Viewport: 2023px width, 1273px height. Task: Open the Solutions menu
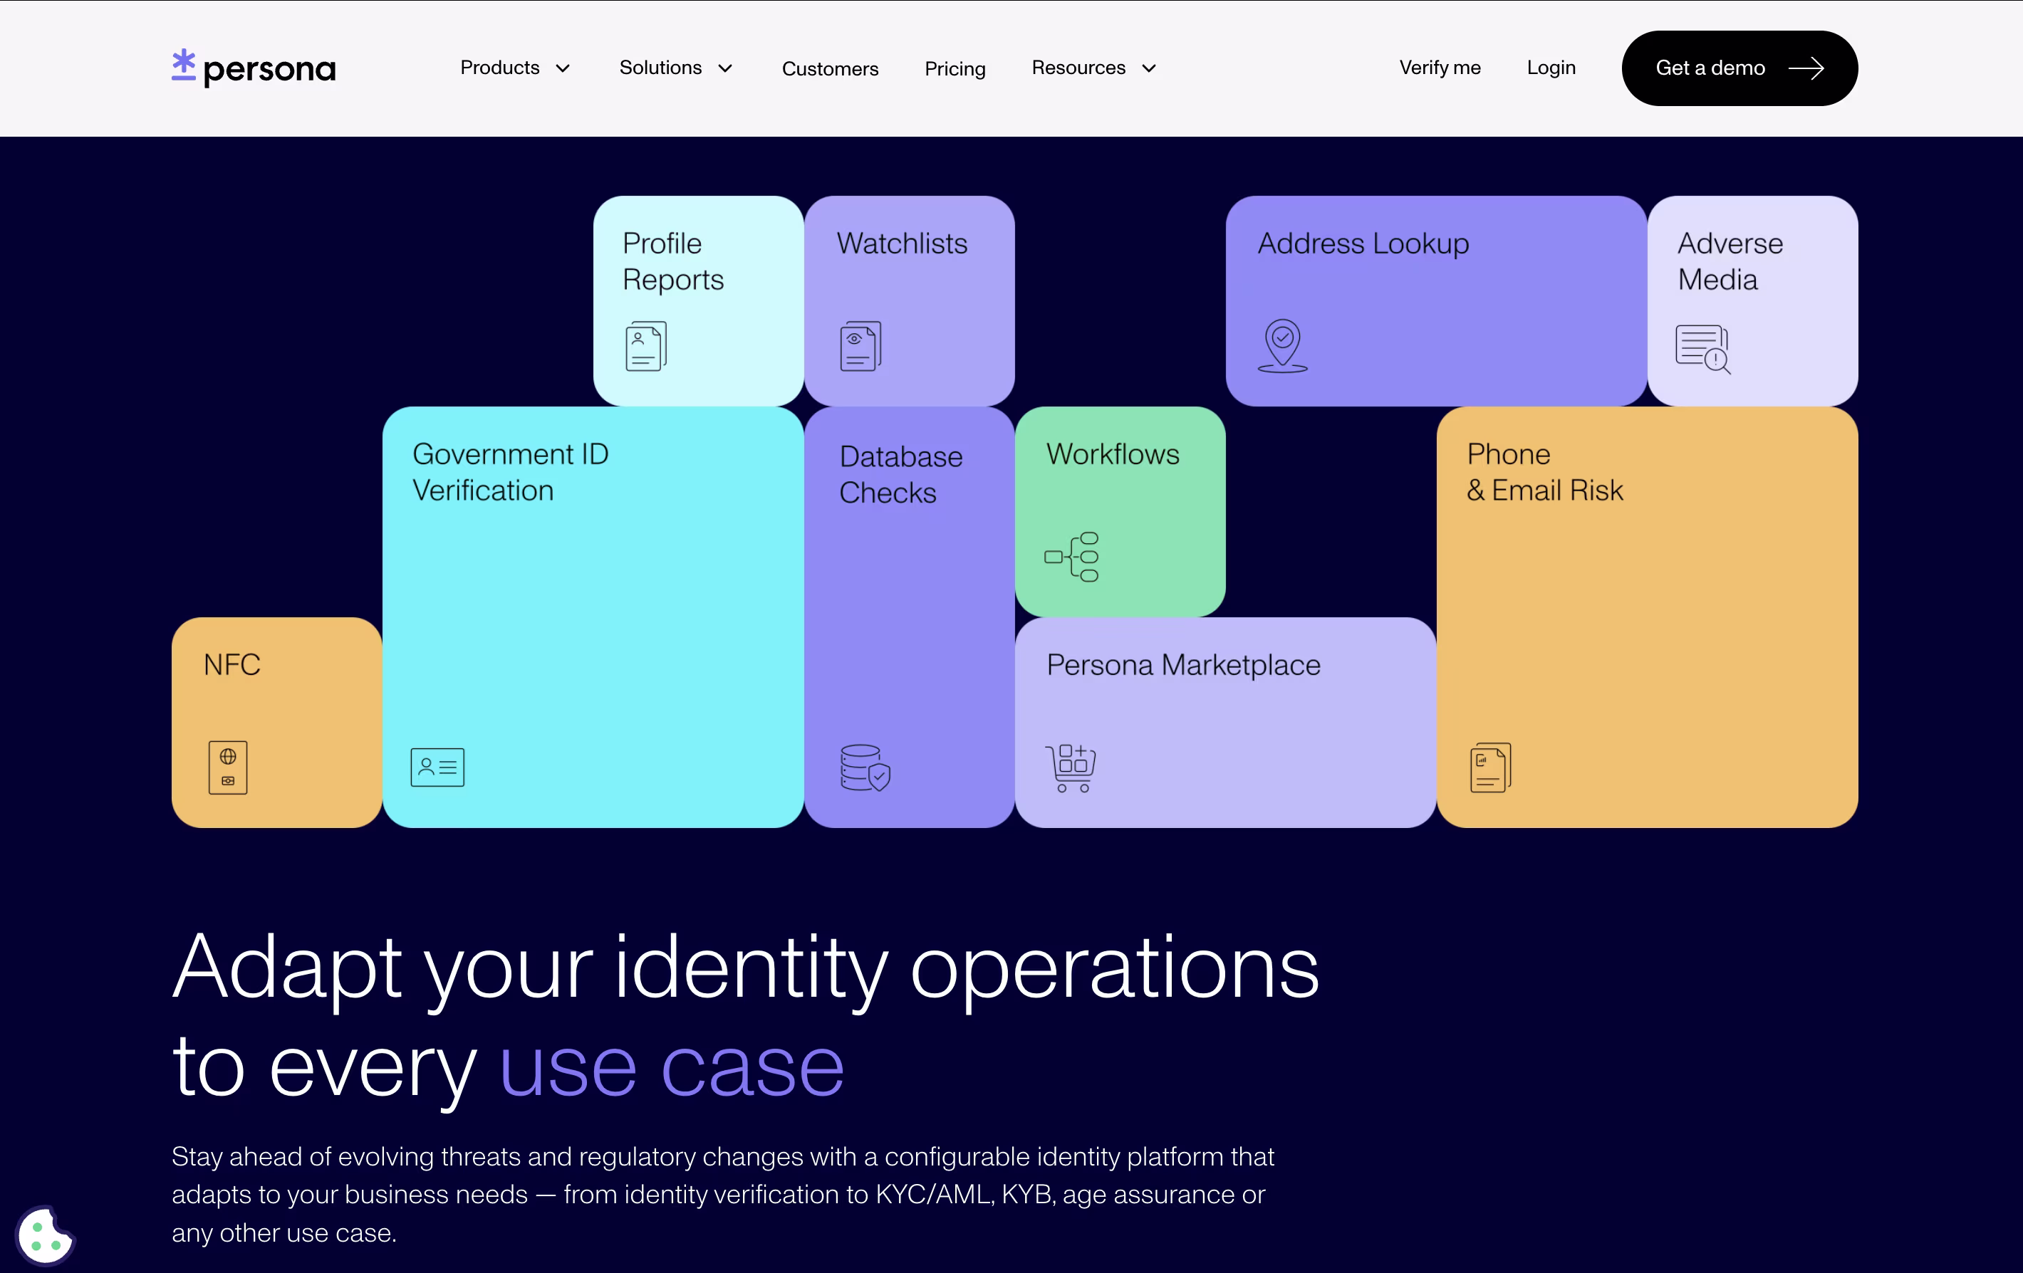coord(660,68)
